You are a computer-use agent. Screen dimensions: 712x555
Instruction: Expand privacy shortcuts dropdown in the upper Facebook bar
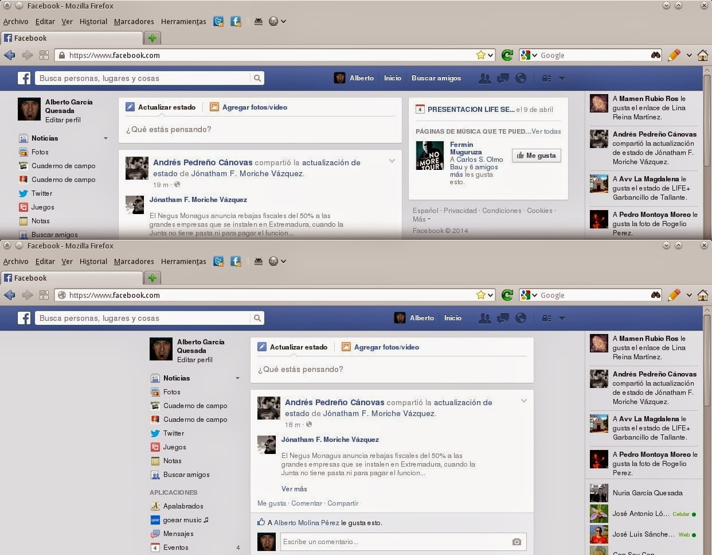tap(546, 78)
